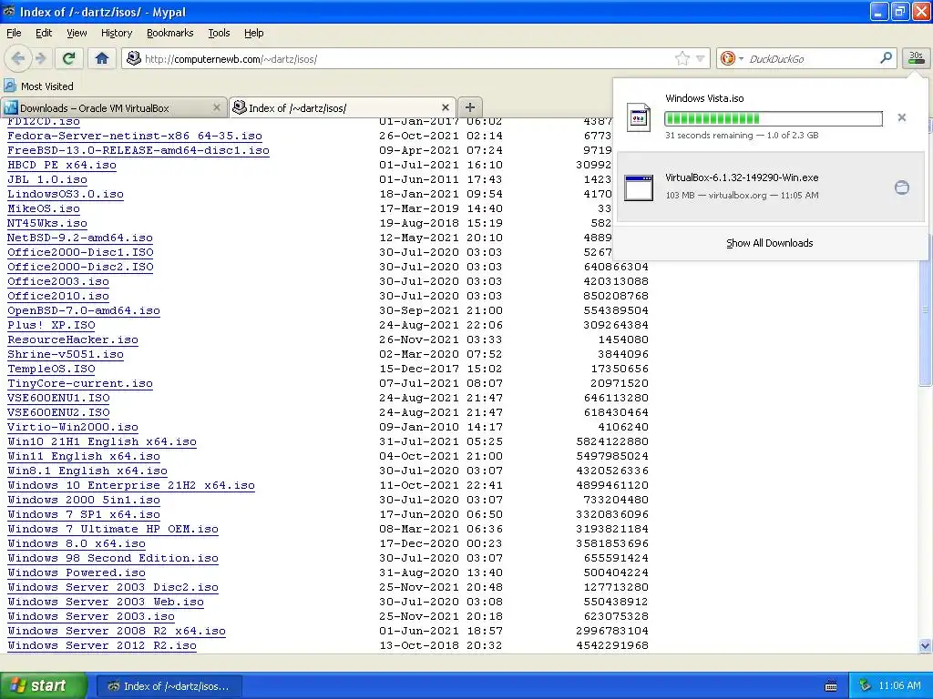Click the Windows Vista.iso download progress bar
Viewport: 933px width, 699px height.
click(774, 118)
